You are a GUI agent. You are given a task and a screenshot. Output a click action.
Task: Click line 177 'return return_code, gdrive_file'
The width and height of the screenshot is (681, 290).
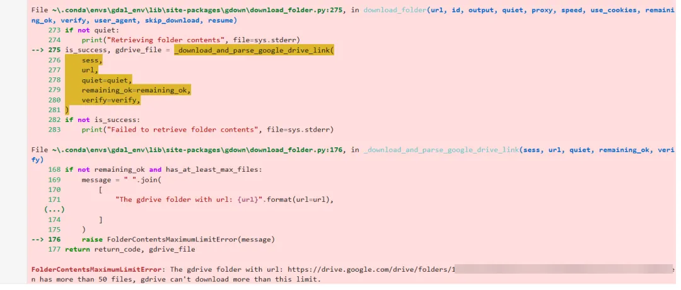(x=130, y=249)
